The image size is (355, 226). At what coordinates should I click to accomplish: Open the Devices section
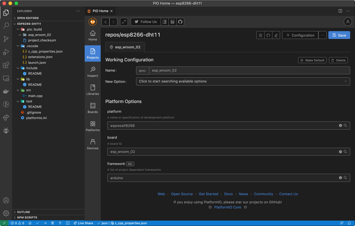pos(93,144)
